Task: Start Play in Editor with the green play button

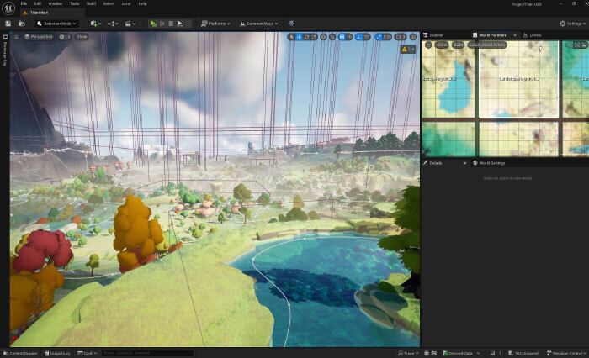Action: click(153, 24)
